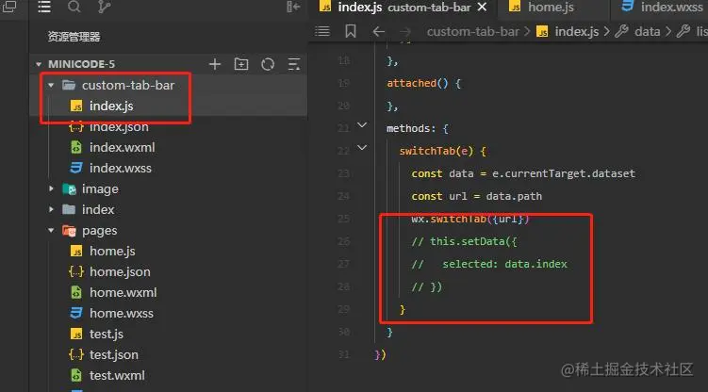Click custom-tab-bar in breadcrumb
The image size is (708, 392).
click(472, 32)
